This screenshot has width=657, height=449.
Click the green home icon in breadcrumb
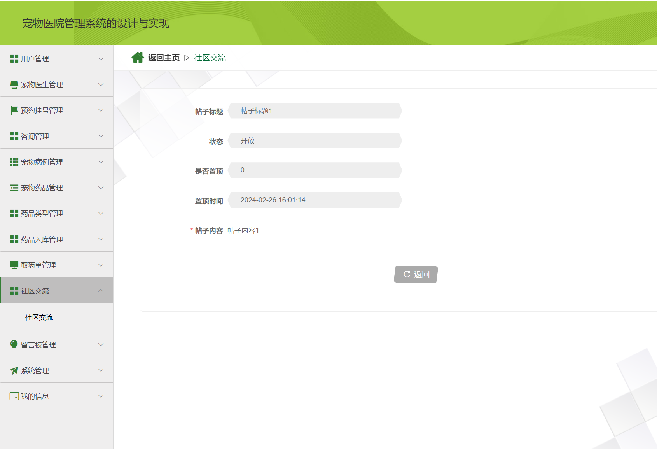click(138, 58)
